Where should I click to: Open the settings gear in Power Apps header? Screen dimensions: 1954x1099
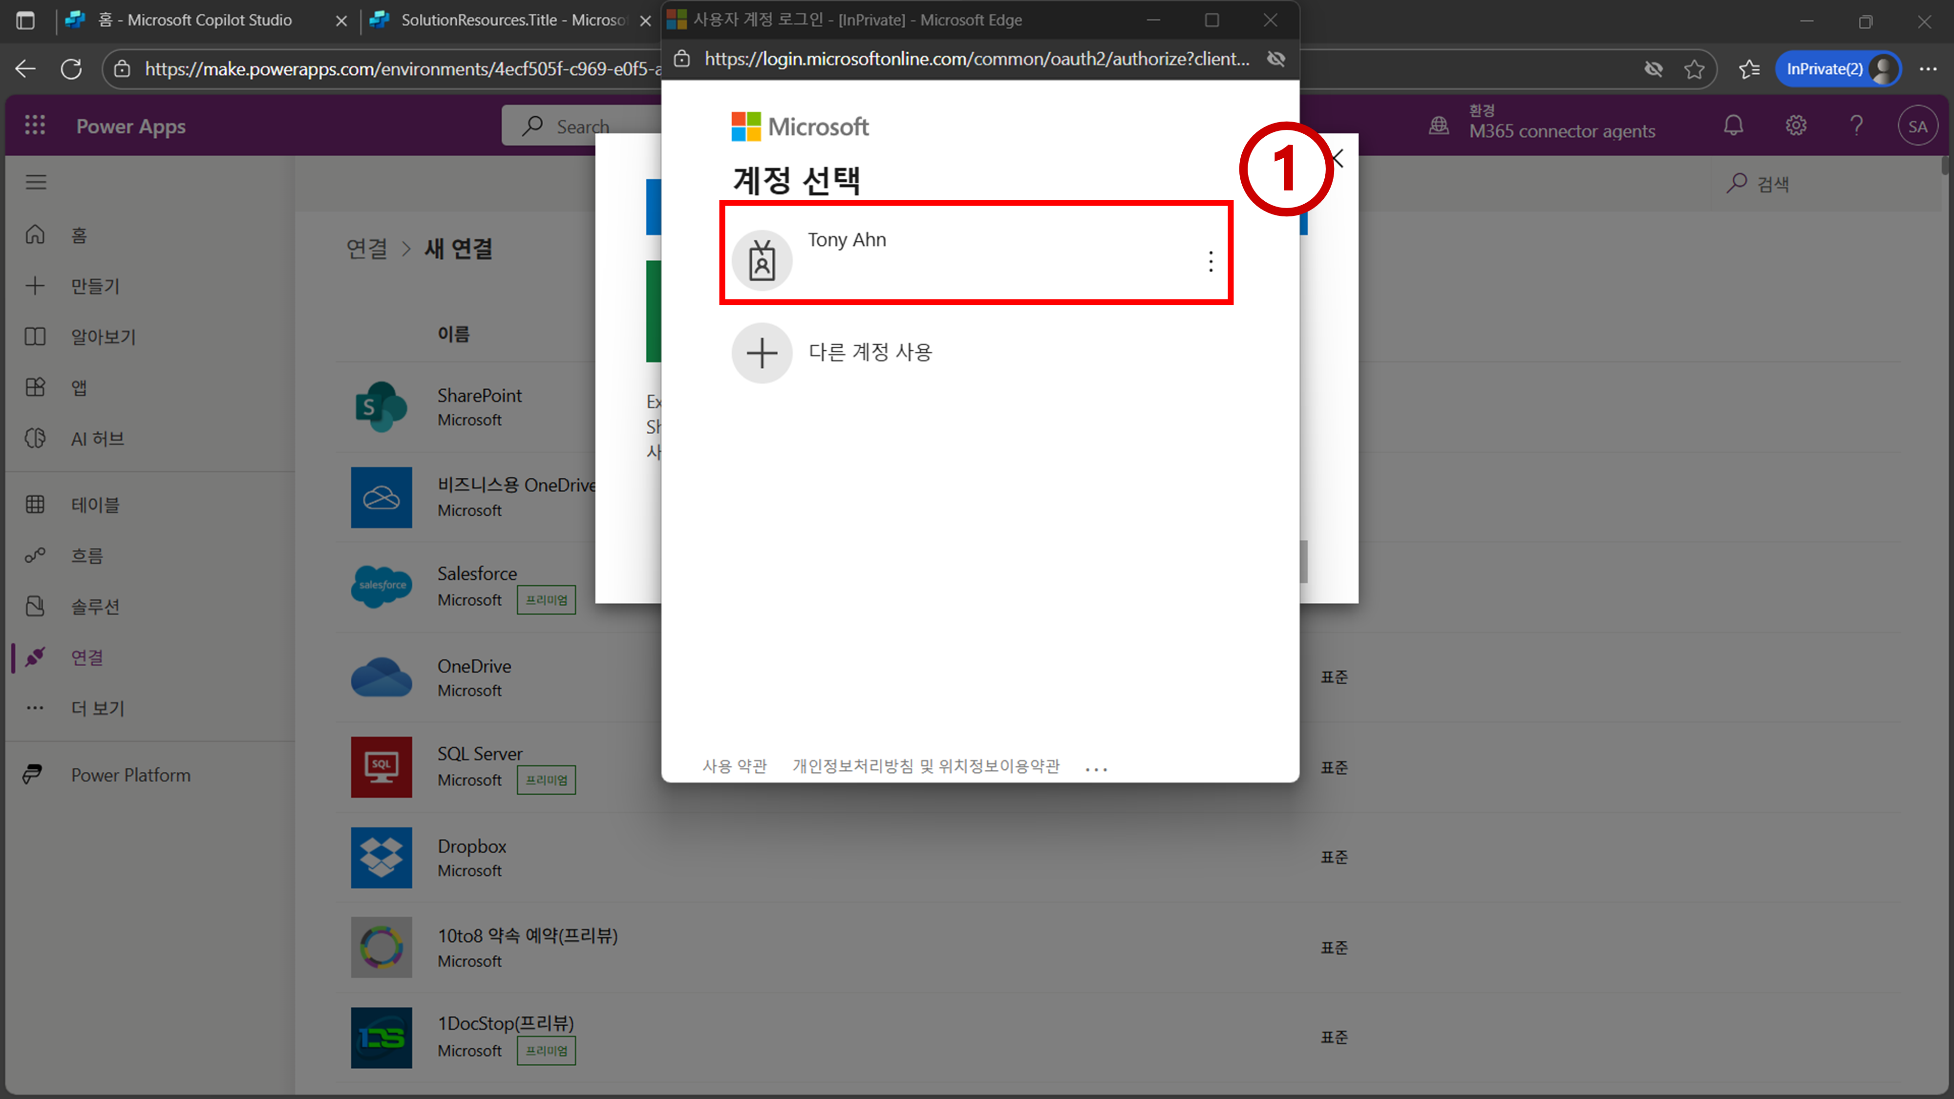click(x=1795, y=126)
